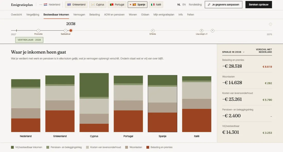Click the Portuguese flag icon
The width and height of the screenshot is (283, 152).
tap(112, 5)
